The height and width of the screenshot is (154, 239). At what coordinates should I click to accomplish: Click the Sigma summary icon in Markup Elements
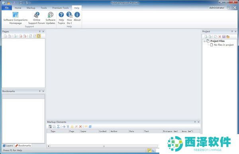[x=58, y=127]
